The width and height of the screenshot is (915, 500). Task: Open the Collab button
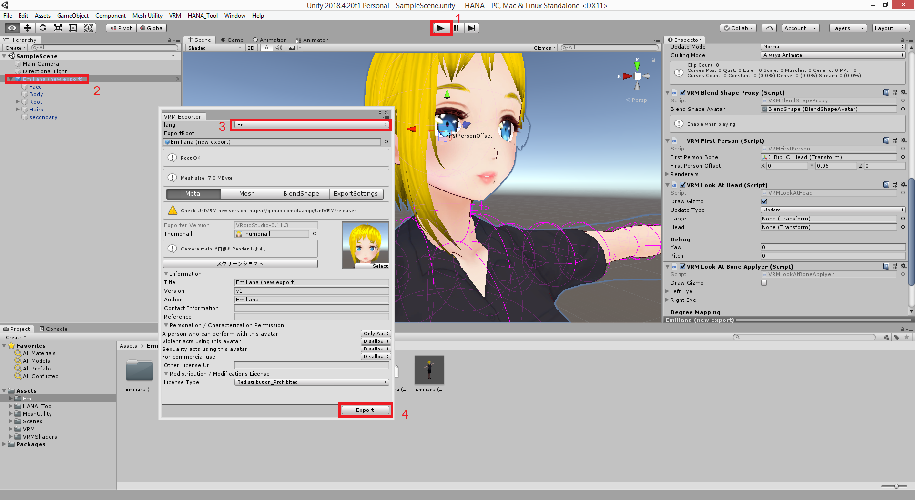pyautogui.click(x=738, y=28)
